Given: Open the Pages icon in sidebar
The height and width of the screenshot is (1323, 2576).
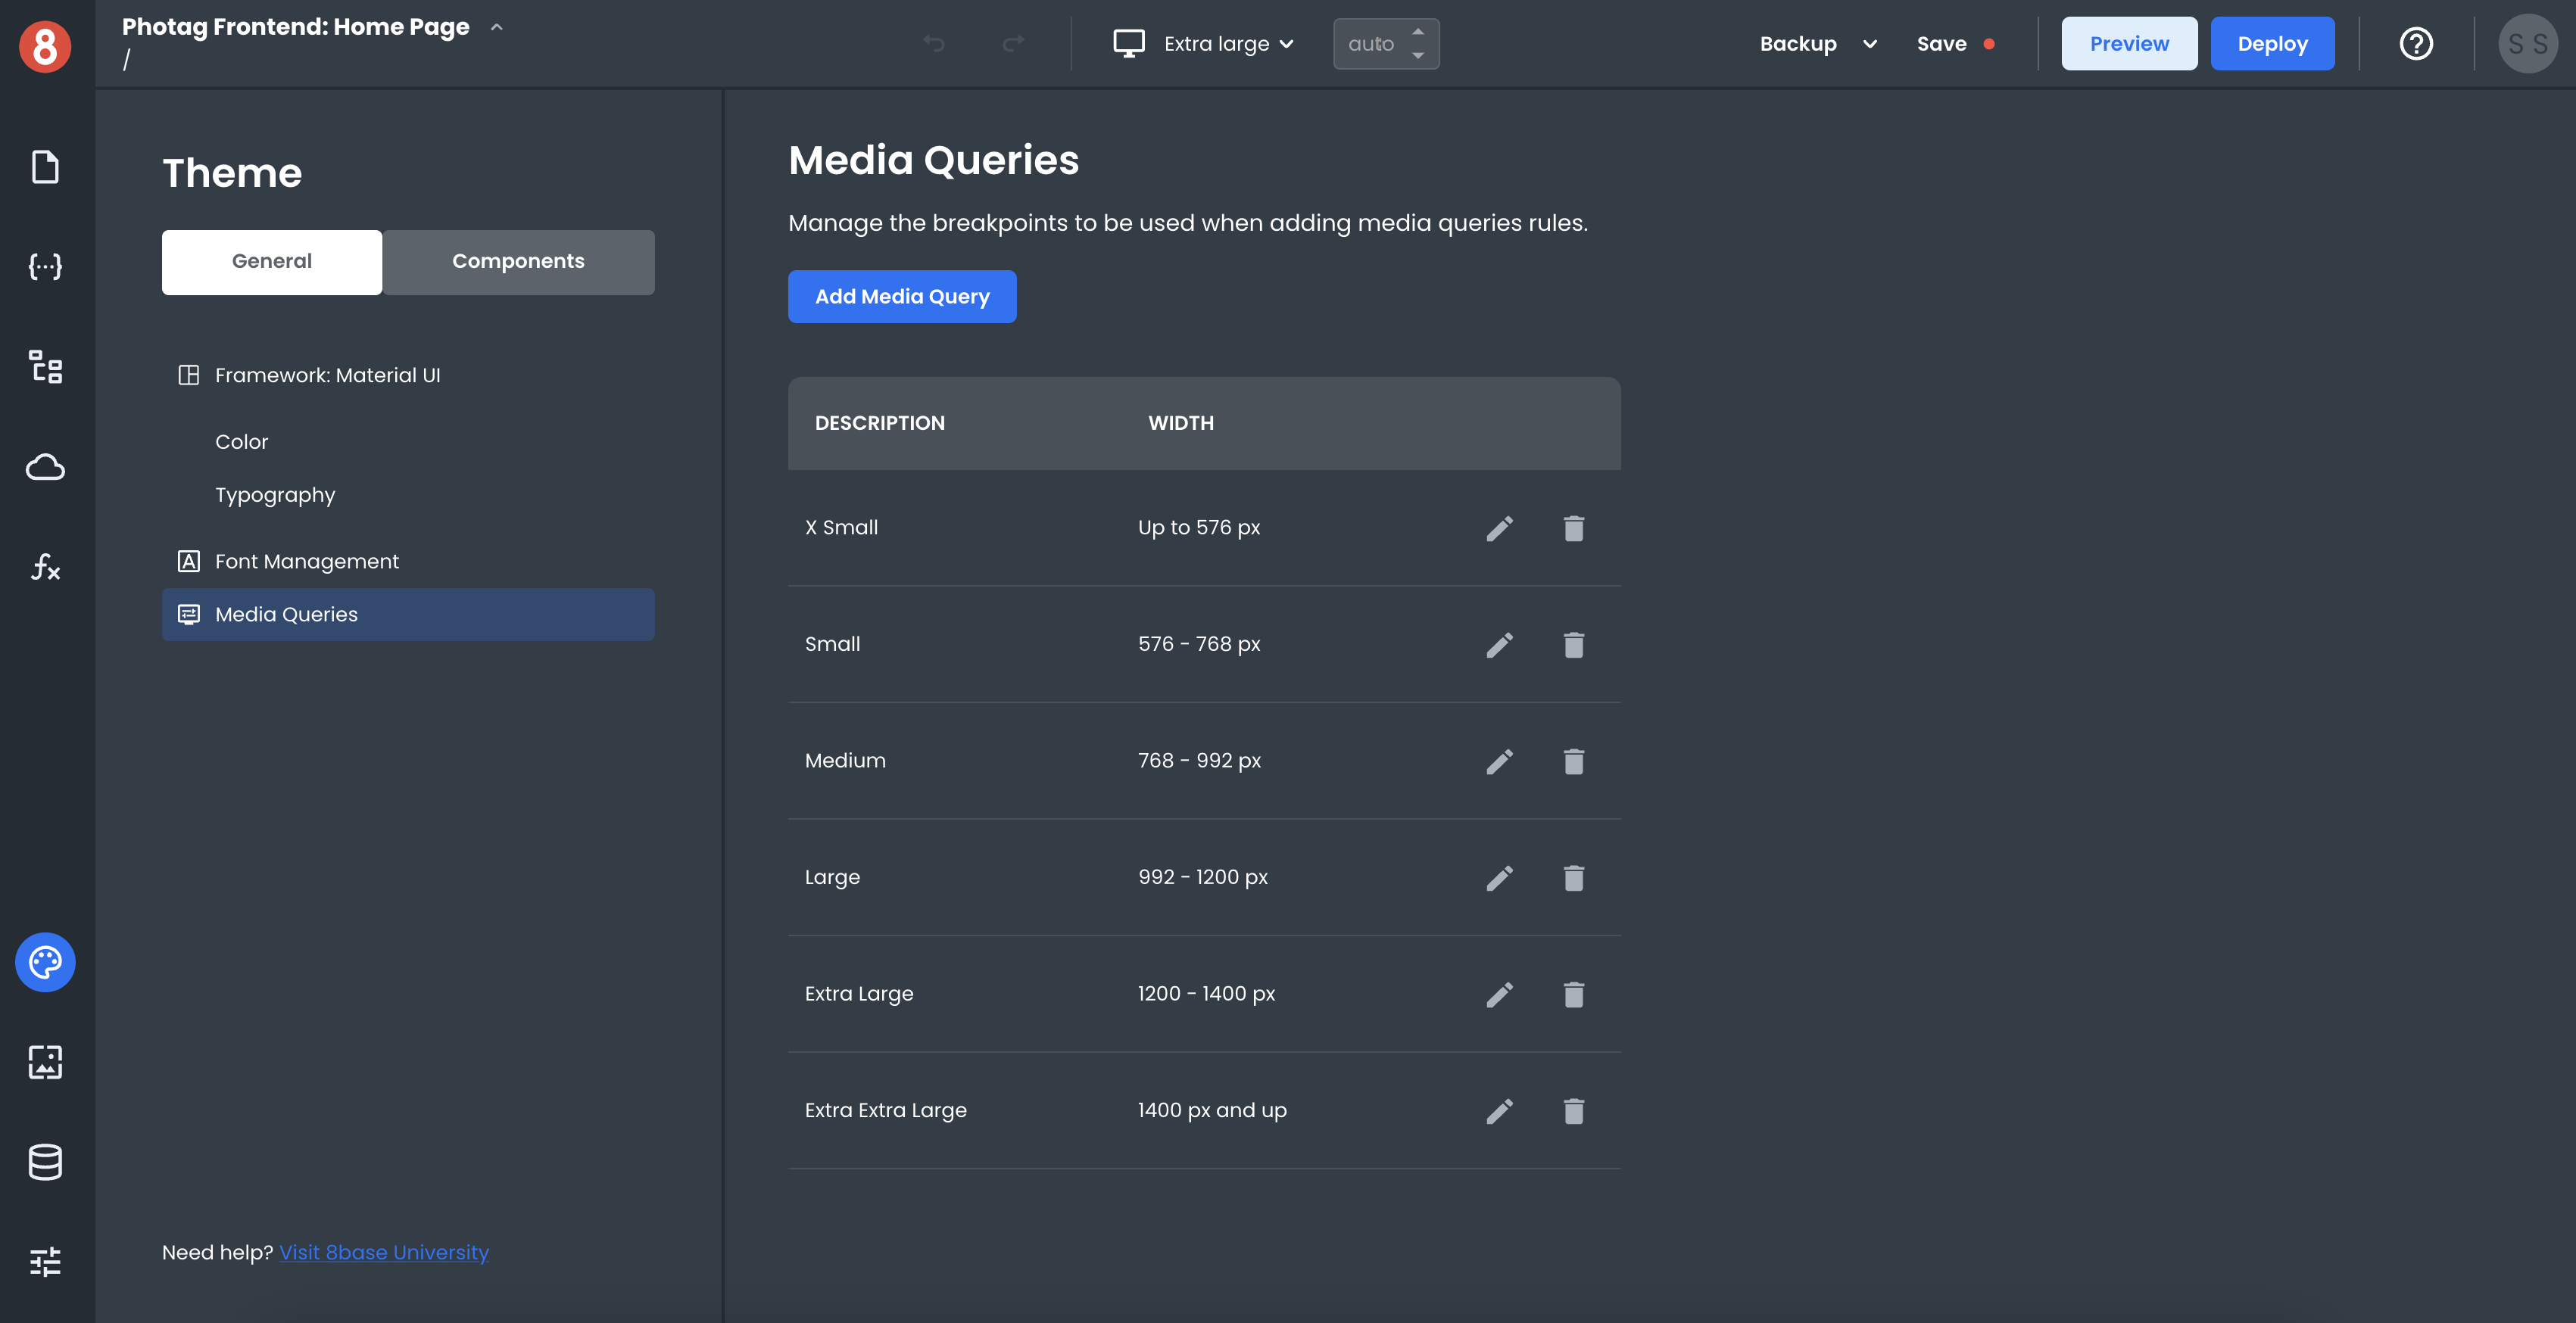Looking at the screenshot, I should (45, 167).
